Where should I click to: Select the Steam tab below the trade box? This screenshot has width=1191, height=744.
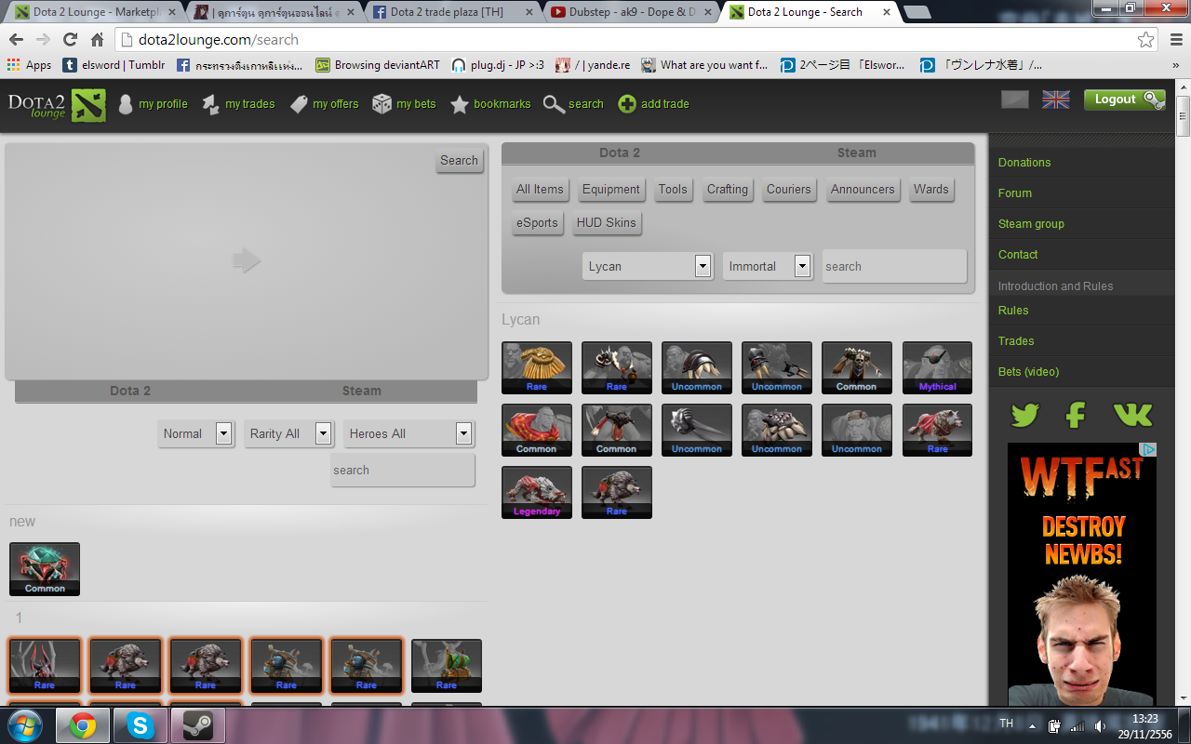pyautogui.click(x=361, y=391)
